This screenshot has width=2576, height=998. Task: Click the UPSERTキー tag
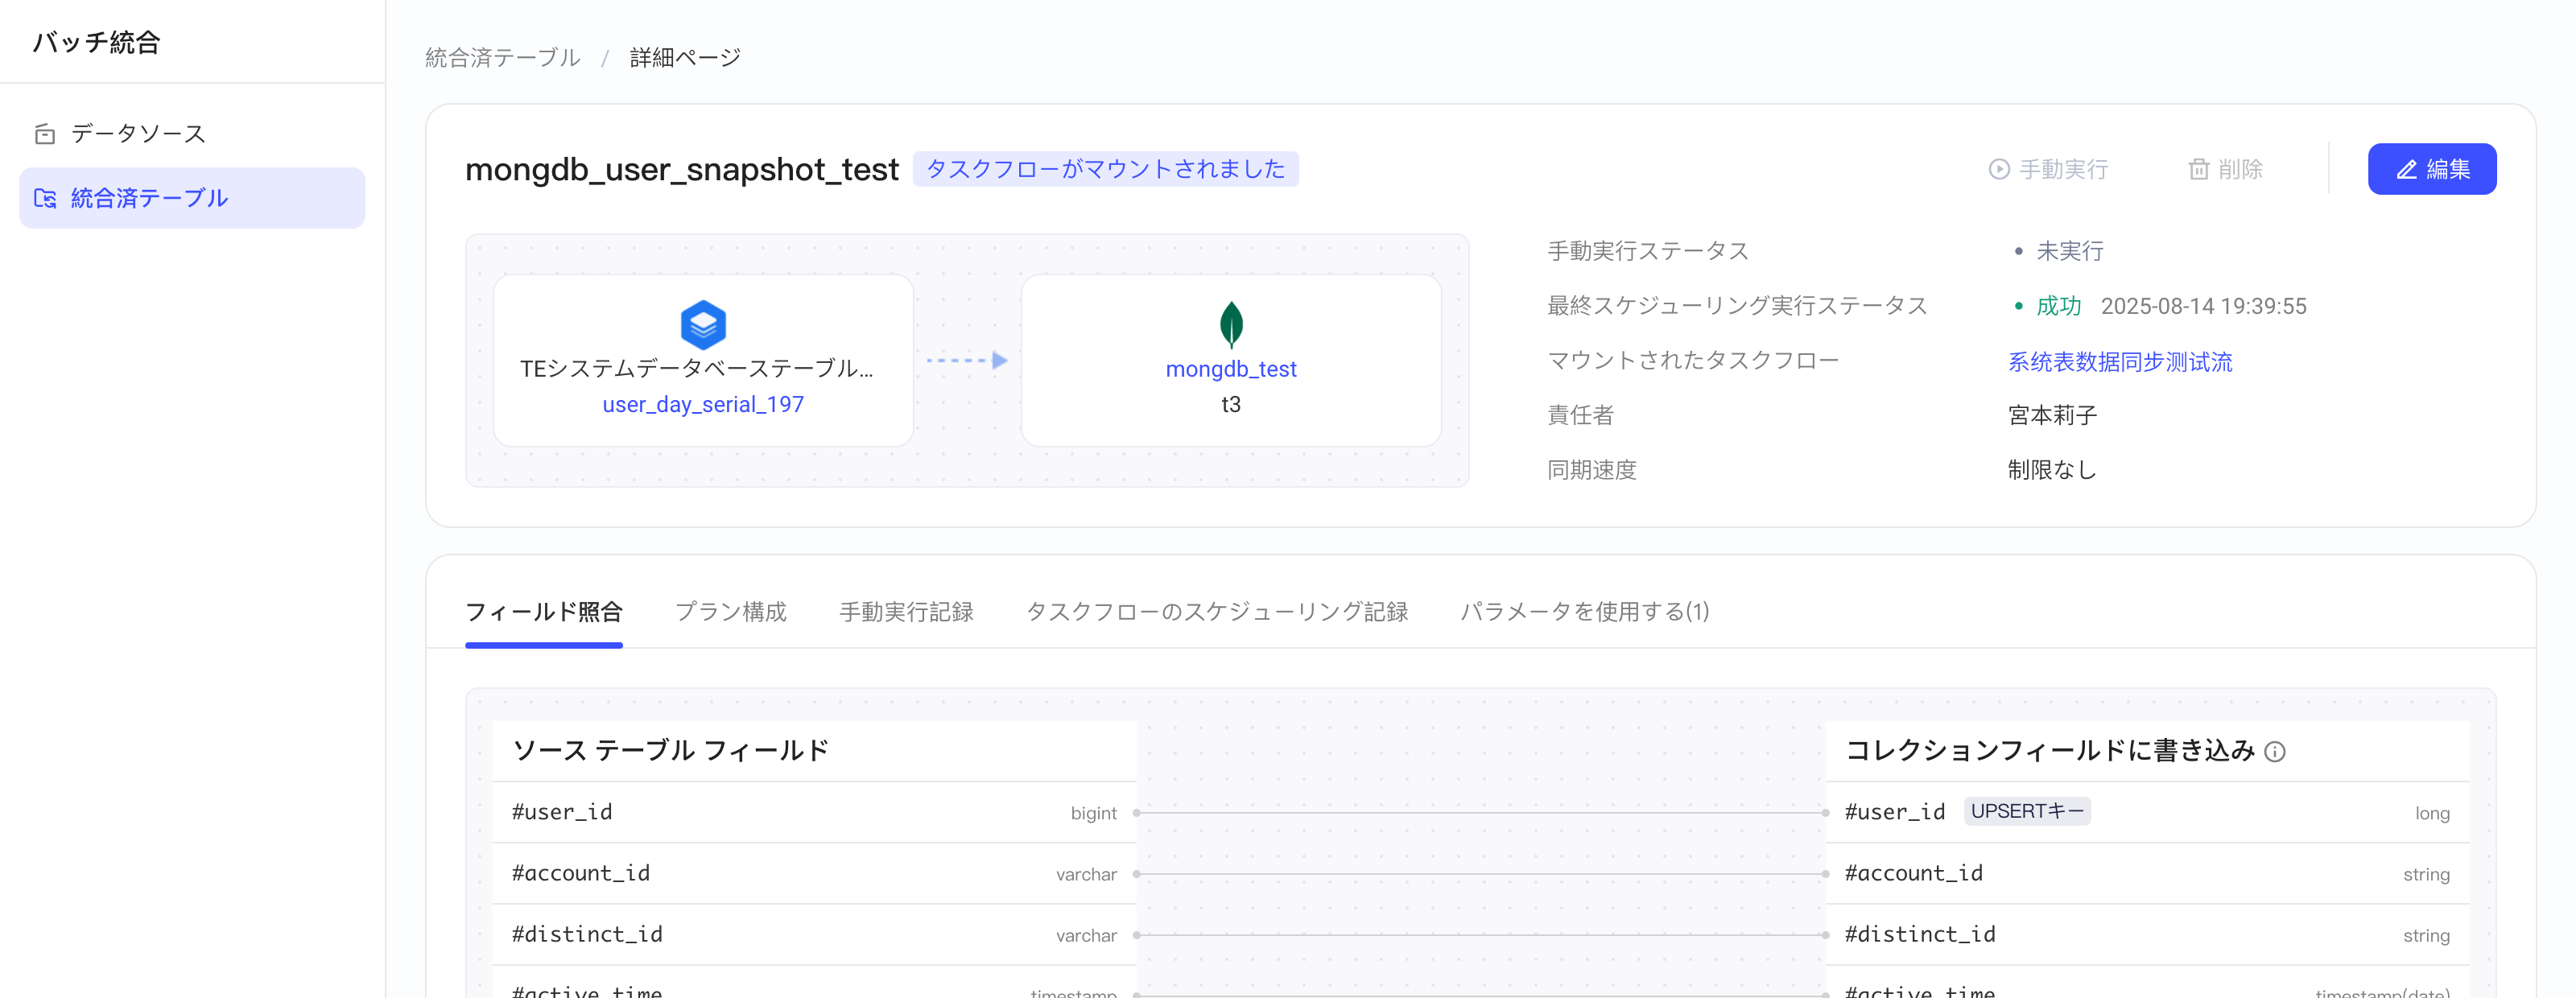[x=2027, y=811]
